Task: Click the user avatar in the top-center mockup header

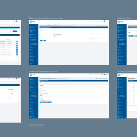Action: [x=105, y=21]
